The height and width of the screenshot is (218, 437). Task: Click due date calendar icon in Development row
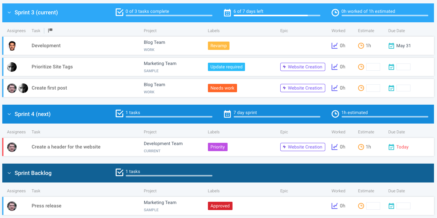point(391,46)
